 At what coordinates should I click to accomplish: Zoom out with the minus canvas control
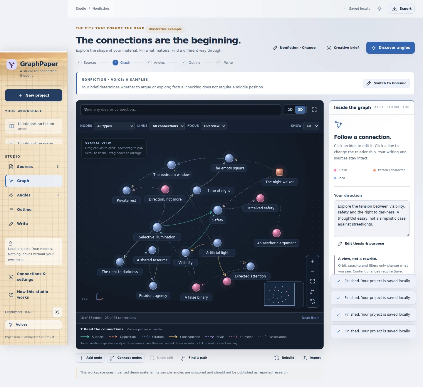coord(313,271)
